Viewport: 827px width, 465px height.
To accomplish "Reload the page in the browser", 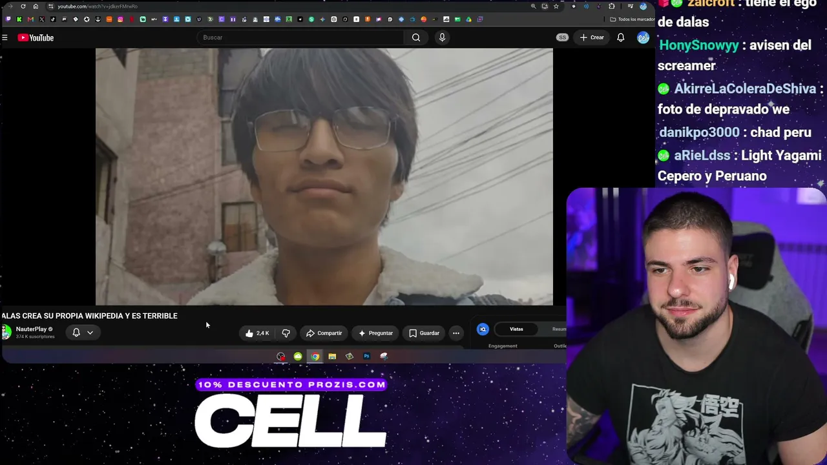I will [x=23, y=6].
